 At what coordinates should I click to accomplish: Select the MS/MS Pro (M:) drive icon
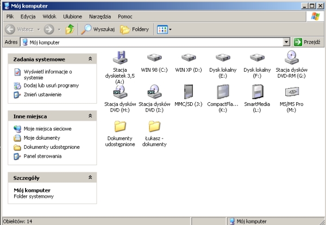click(x=291, y=92)
